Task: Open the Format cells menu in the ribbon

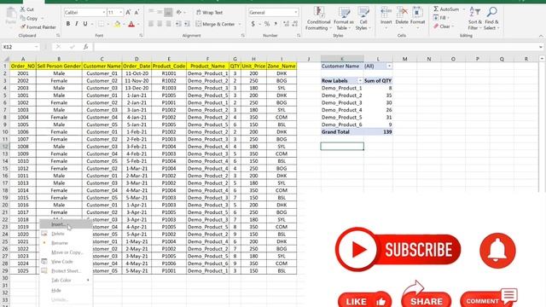Action: click(x=417, y=17)
